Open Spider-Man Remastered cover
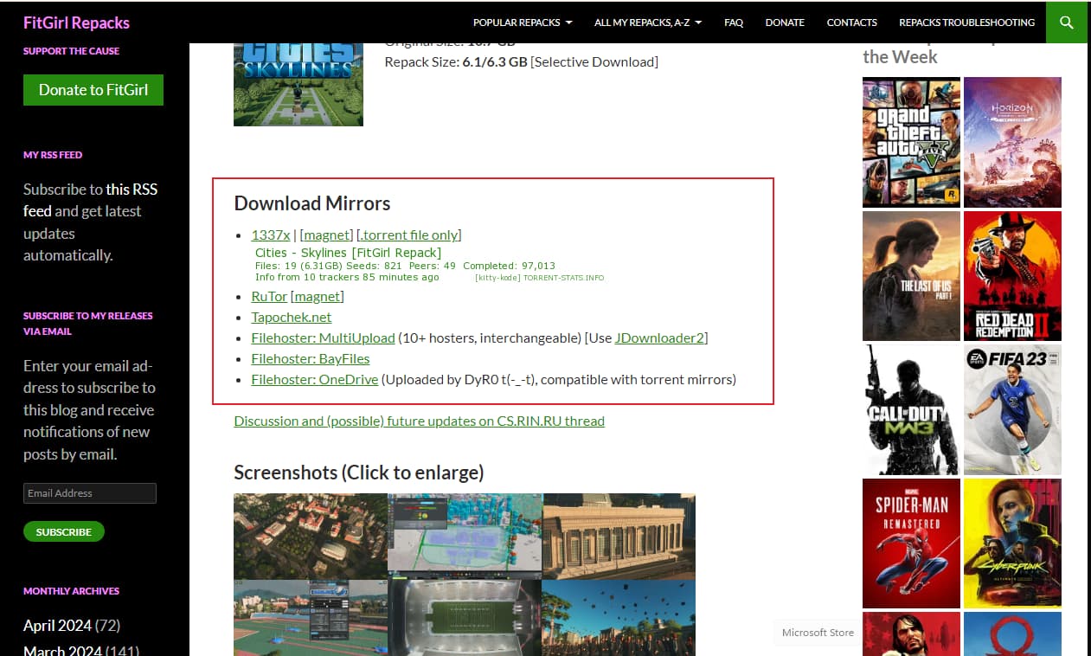 (911, 543)
